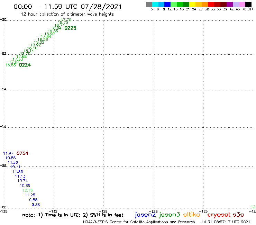Click the 9.38 wave height value
Image resolution: width=256 pixels, height=225 pixels.
click(x=36, y=205)
